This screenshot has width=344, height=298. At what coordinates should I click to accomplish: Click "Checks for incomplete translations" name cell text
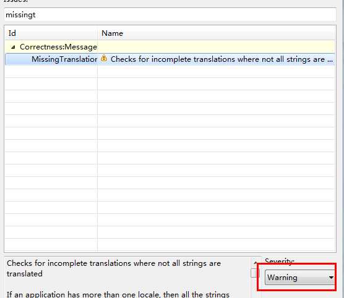pyautogui.click(x=221, y=59)
